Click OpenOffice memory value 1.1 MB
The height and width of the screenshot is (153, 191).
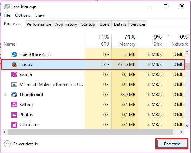129,54
